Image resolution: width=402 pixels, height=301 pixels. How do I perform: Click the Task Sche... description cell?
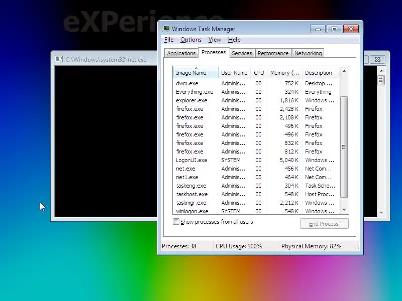click(320, 186)
